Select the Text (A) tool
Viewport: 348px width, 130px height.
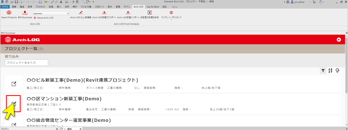click(61, 2)
